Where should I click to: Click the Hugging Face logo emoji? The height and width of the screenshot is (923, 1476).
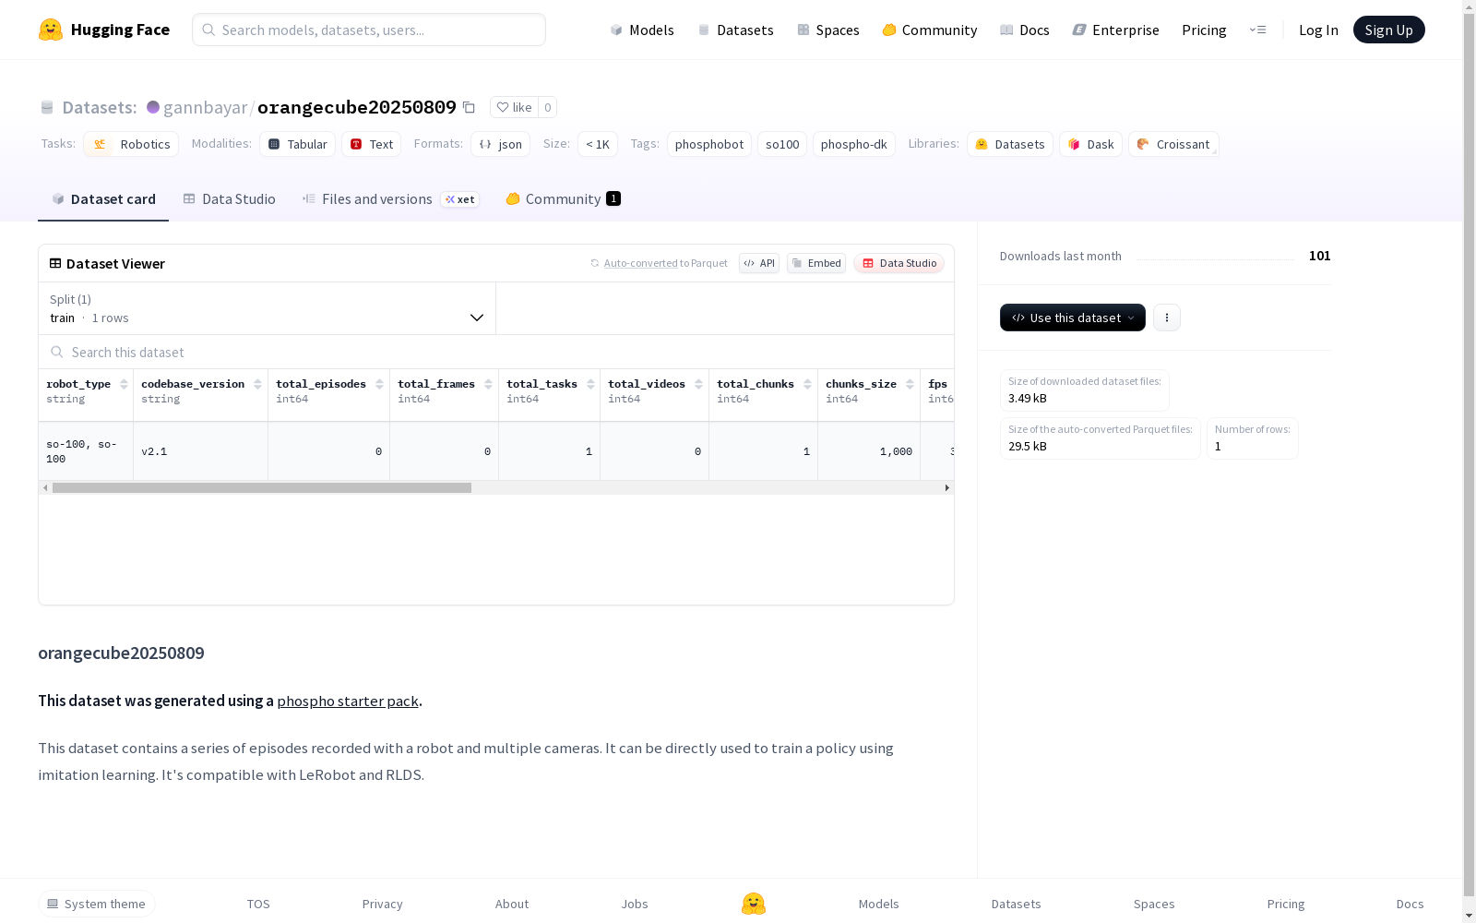pyautogui.click(x=51, y=30)
